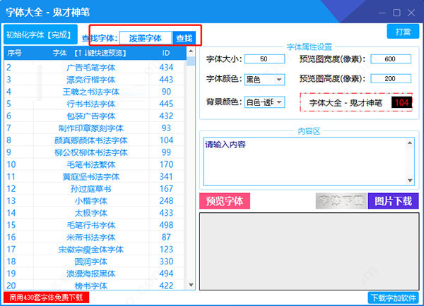Click the 预览图宽度 input showing 600

point(391,59)
